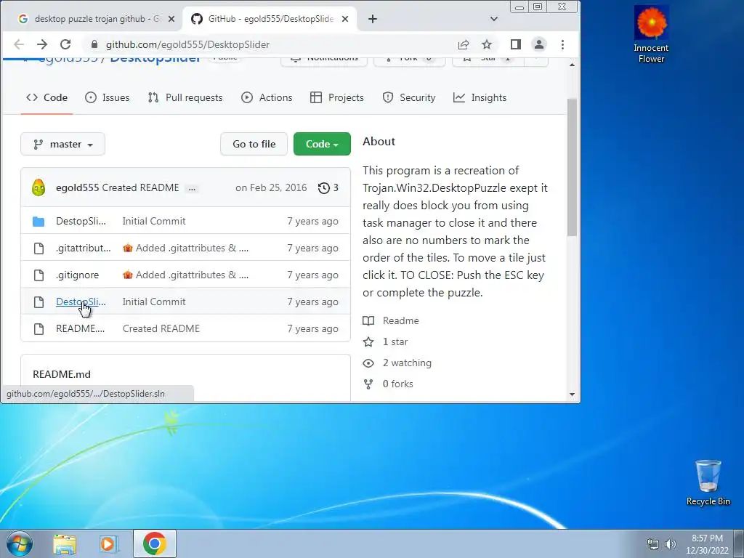744x558 pixels.
Task: Expand the master branch dropdown
Action: point(62,144)
